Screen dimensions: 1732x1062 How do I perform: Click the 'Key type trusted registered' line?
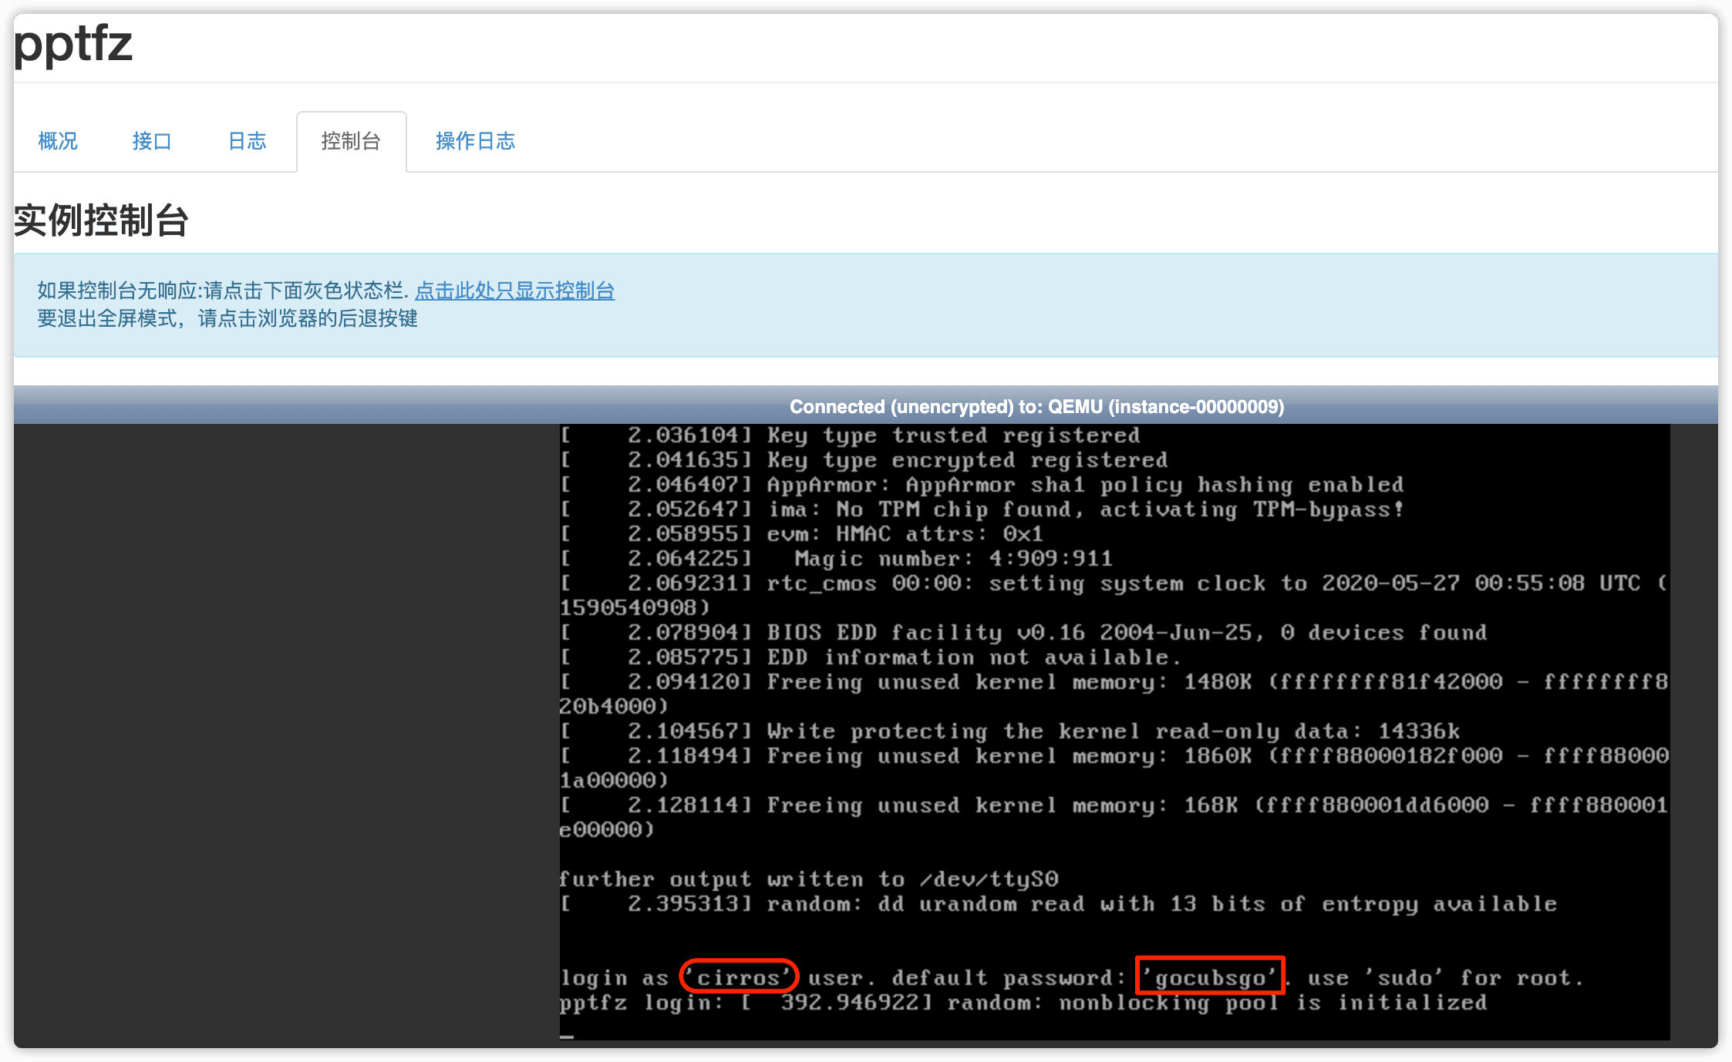[x=850, y=435]
